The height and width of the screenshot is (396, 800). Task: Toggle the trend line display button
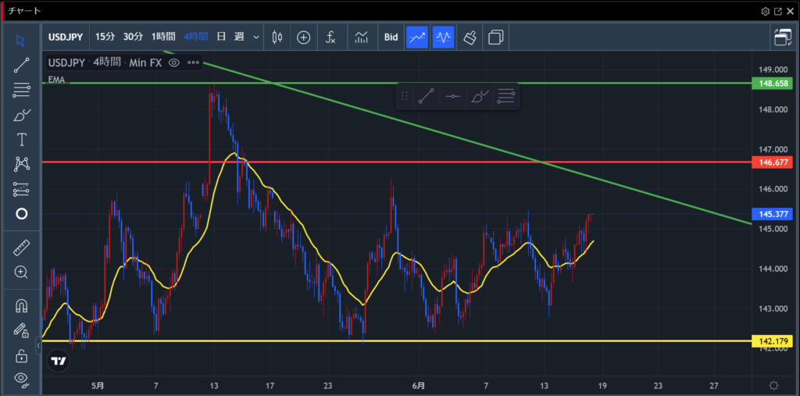(417, 37)
